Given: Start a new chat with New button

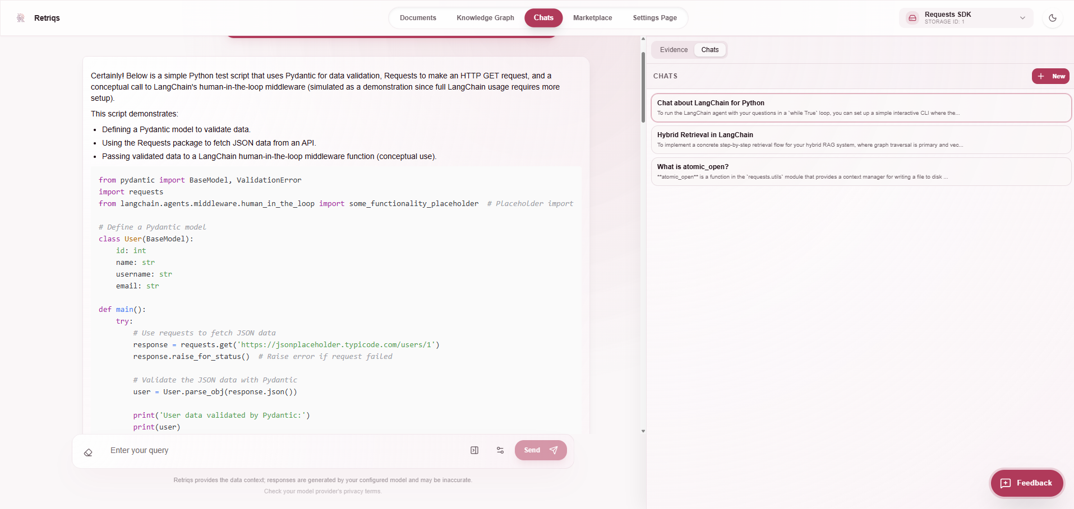Looking at the screenshot, I should click(x=1050, y=76).
